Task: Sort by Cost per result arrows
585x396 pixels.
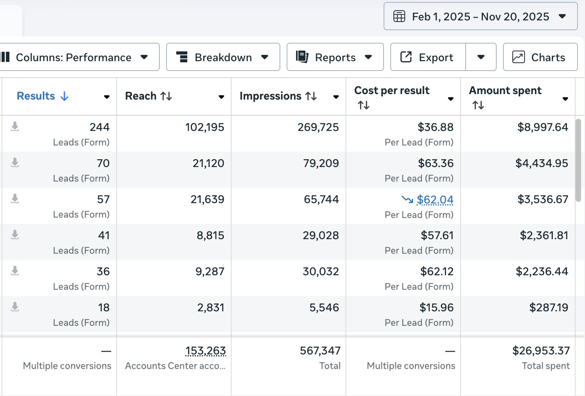Action: click(x=363, y=105)
